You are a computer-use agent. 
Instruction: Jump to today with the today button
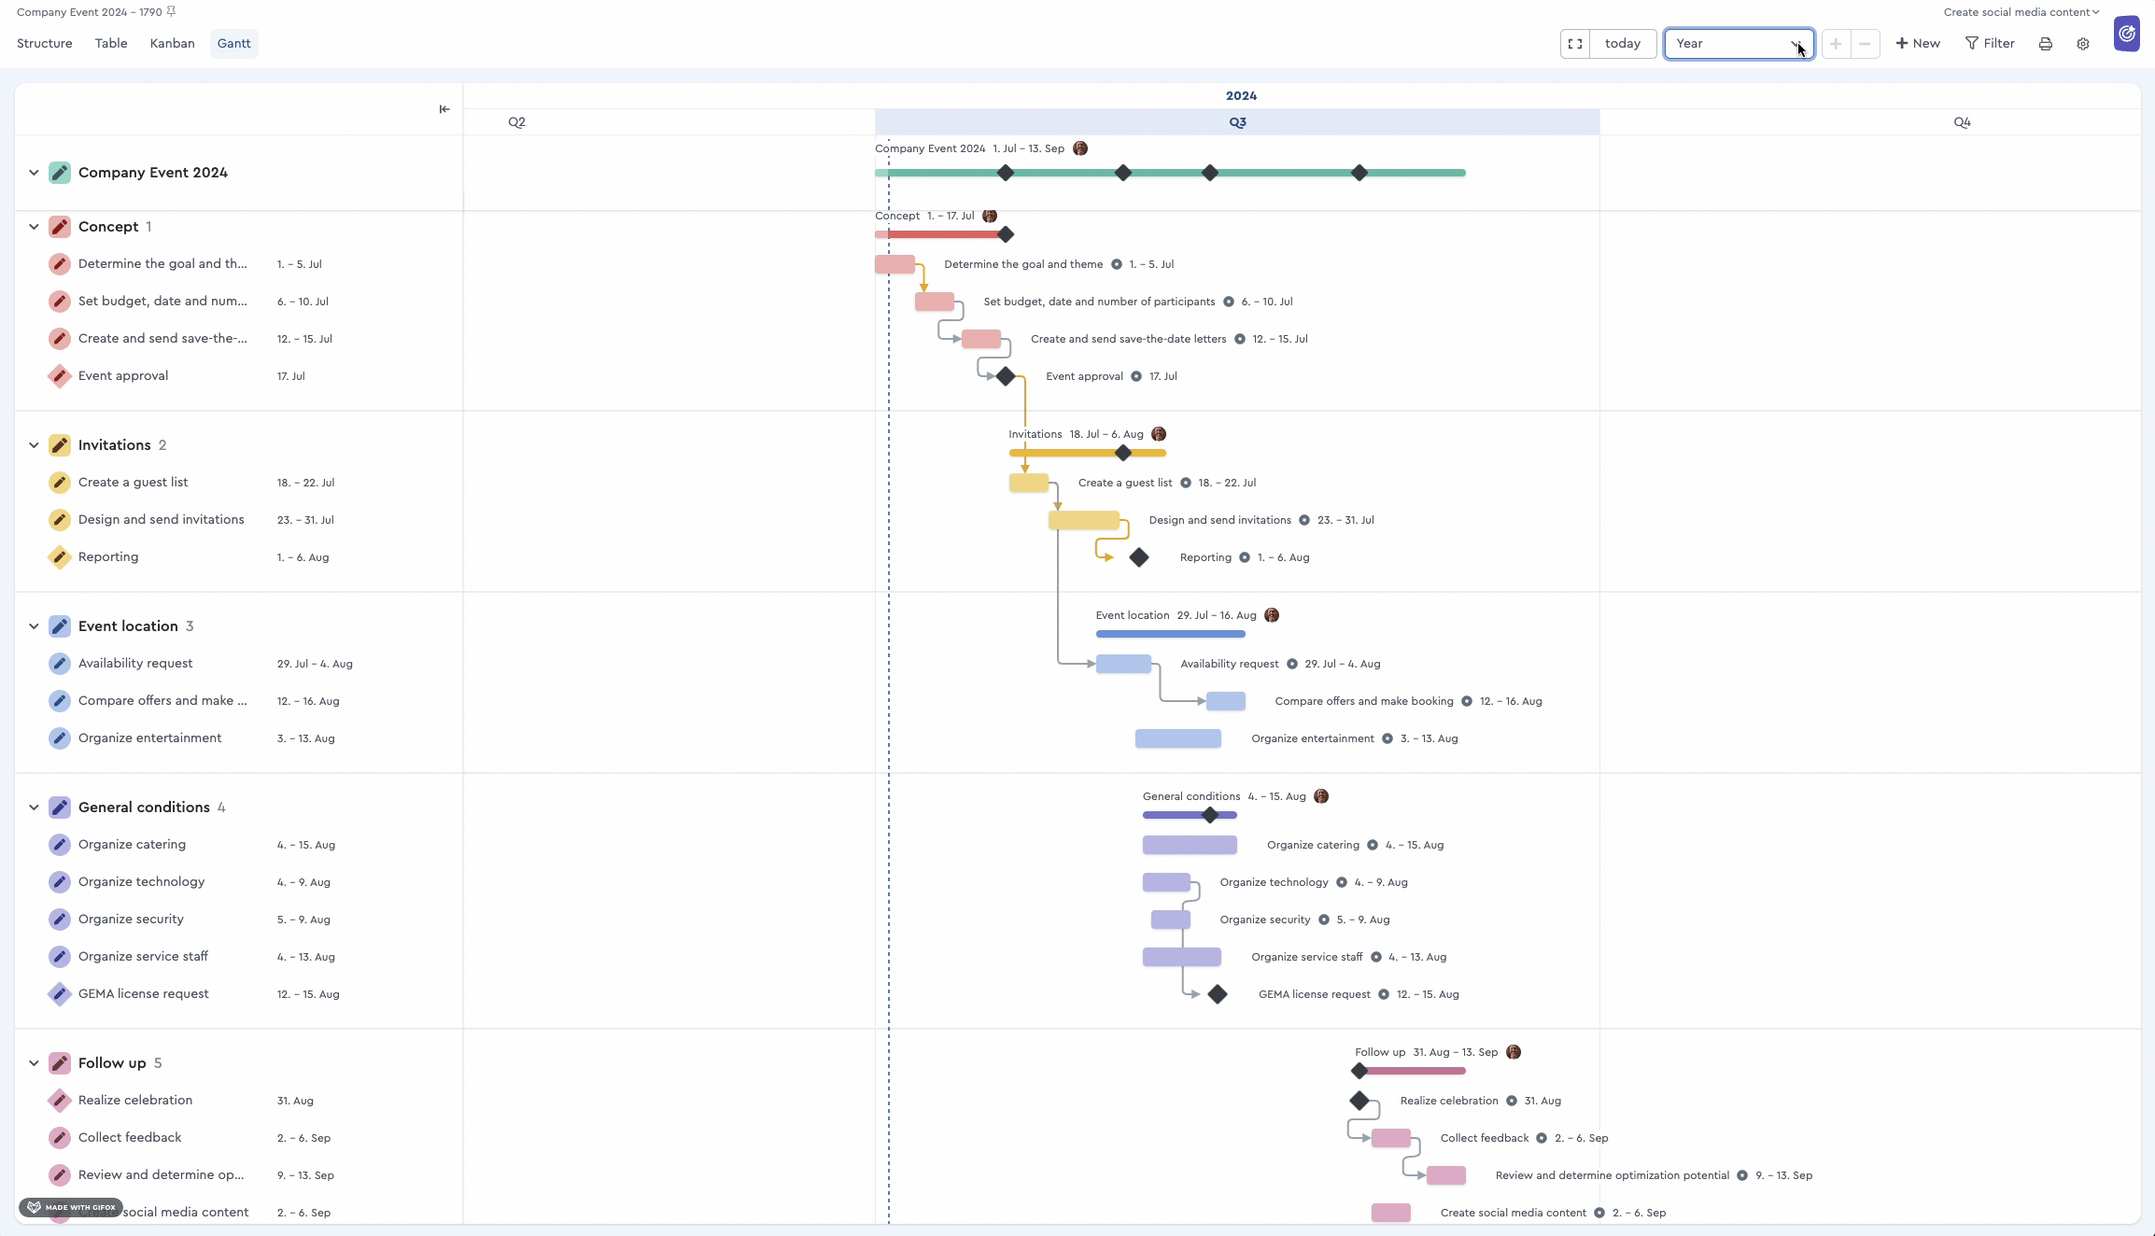(x=1623, y=43)
